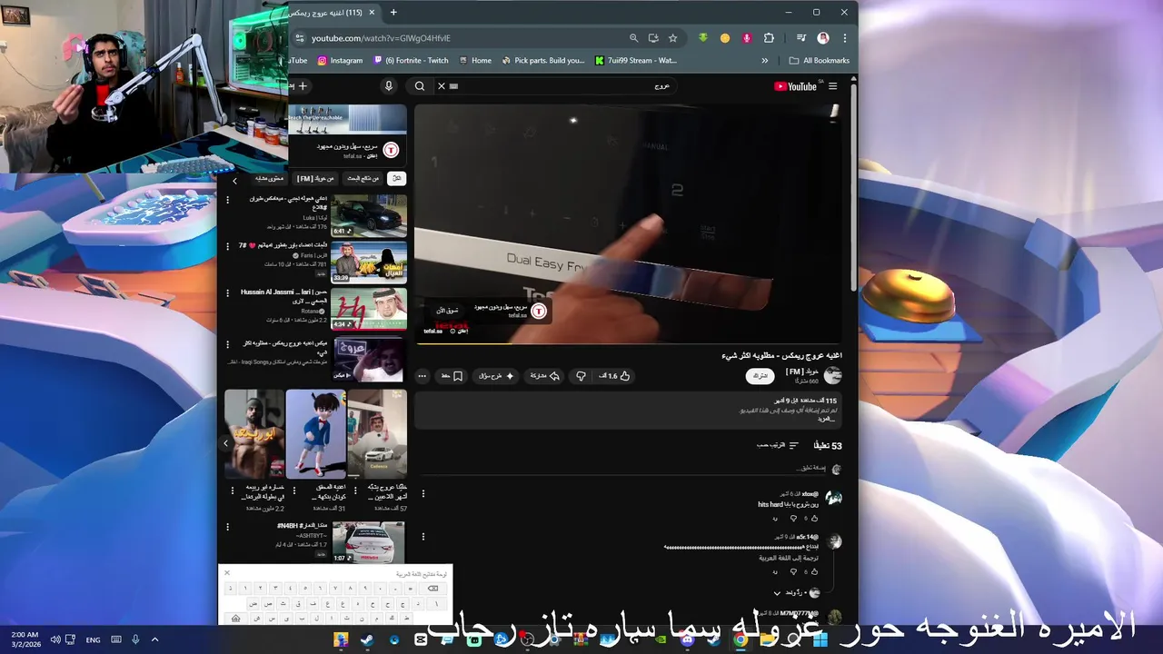Subscribe to the خويلد [FM] channel

(x=760, y=376)
